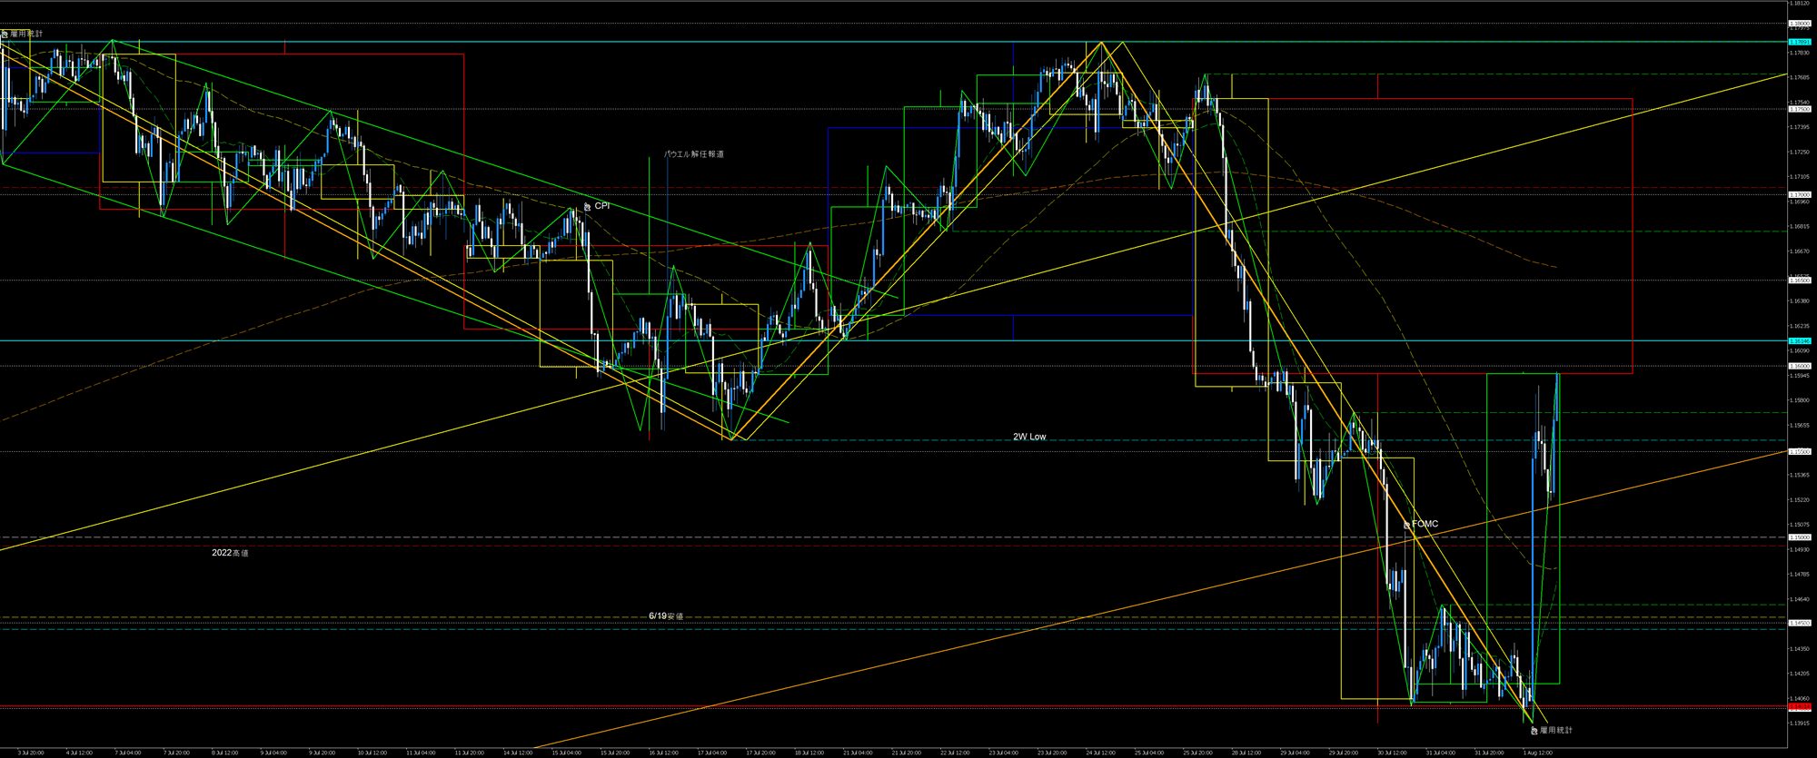Click the 1.17685 price axis label
The width and height of the screenshot is (1817, 758).
point(1800,78)
